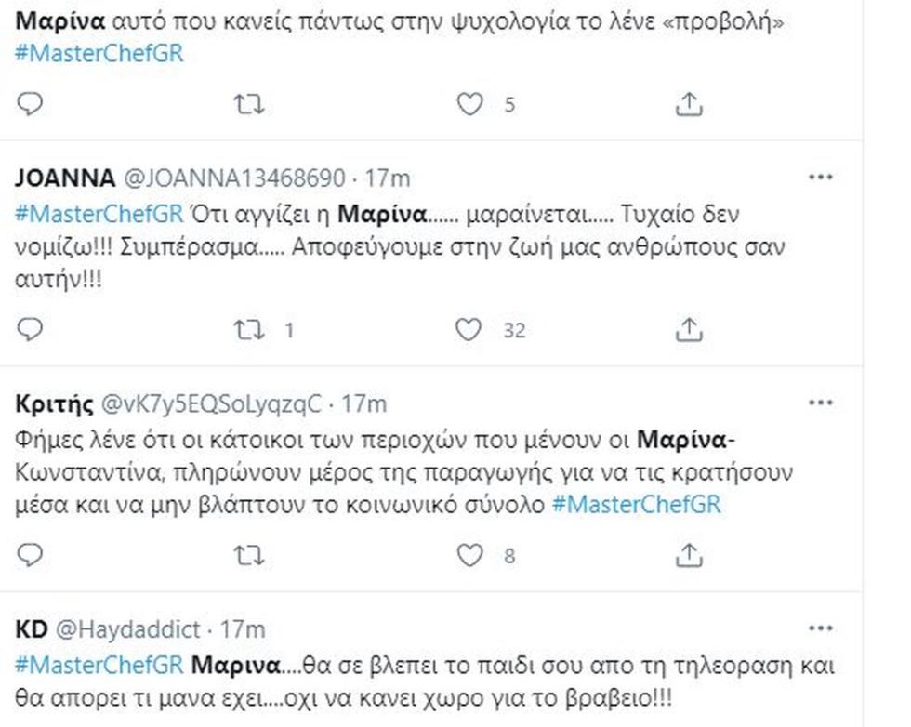Reply to Κριτής's tweet
911x727 pixels.
coord(30,555)
